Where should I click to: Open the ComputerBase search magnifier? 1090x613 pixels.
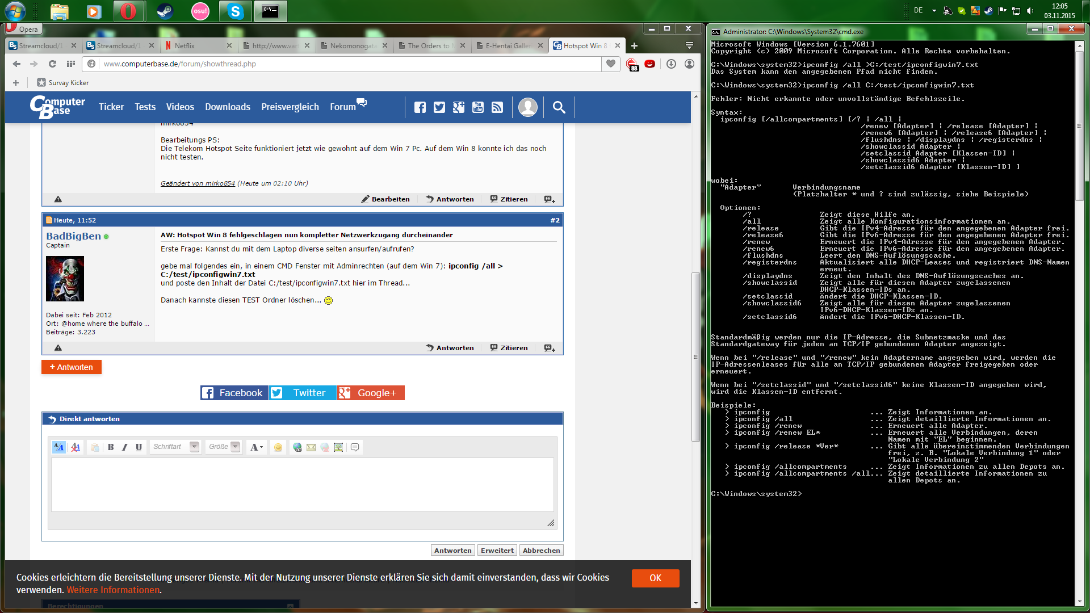tap(559, 107)
